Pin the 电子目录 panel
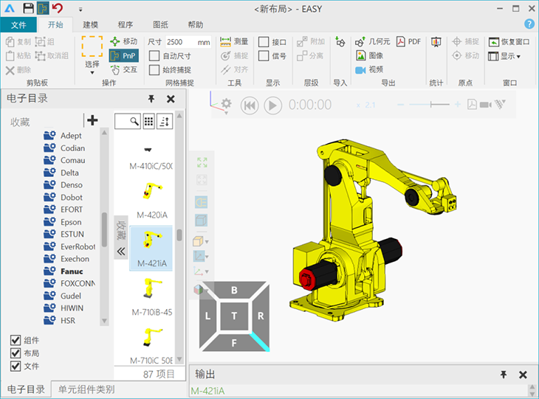Viewport: 539px width, 399px height. (x=151, y=99)
